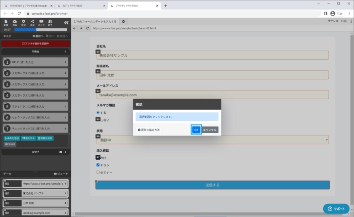Click the 保存 cloud icon in toolbar
354x217 pixels.
pos(14,22)
